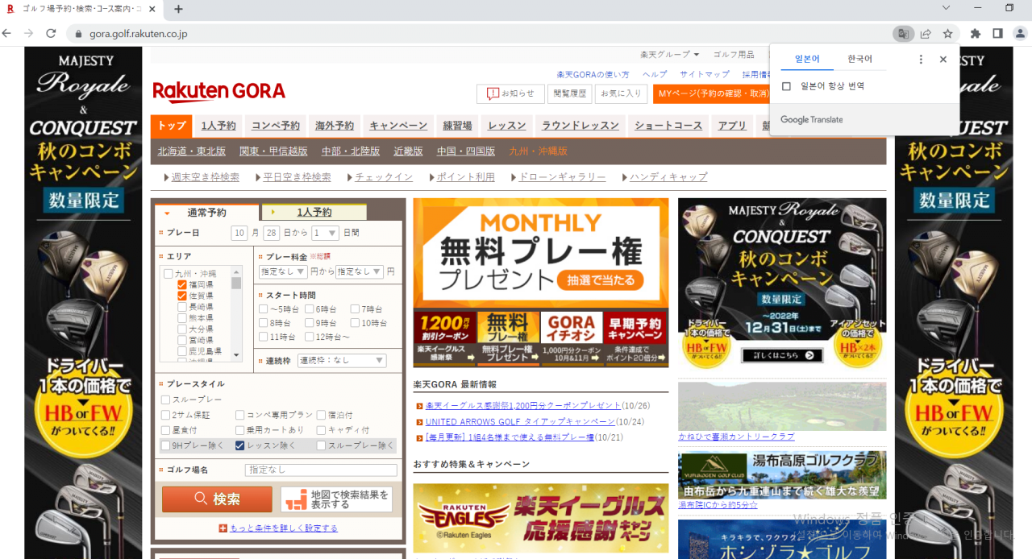Open the 海外予約 navigation tab
Viewport: 1032px width, 559px height.
pos(335,126)
